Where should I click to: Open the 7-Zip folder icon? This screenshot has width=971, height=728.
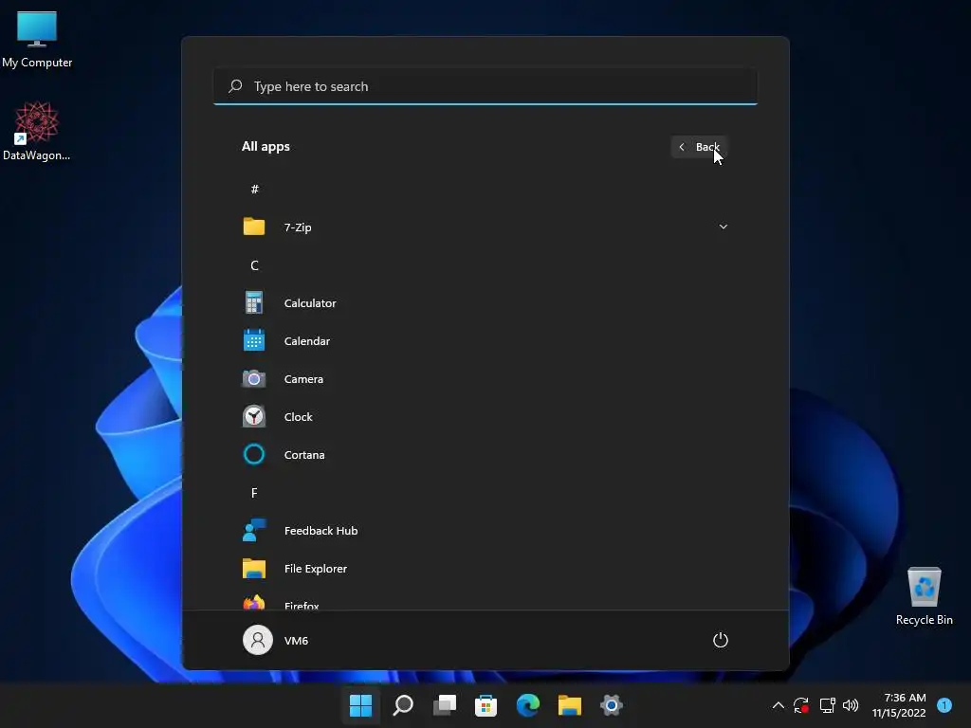tap(254, 227)
